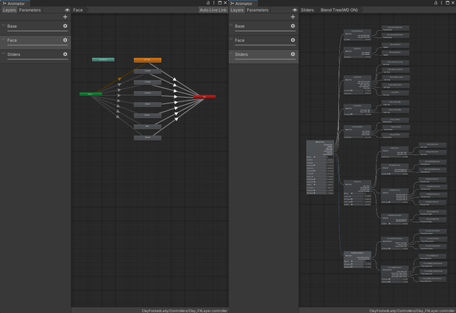This screenshot has height=313, width=456.
Task: Select the red Exit state node
Action: pyautogui.click(x=204, y=97)
